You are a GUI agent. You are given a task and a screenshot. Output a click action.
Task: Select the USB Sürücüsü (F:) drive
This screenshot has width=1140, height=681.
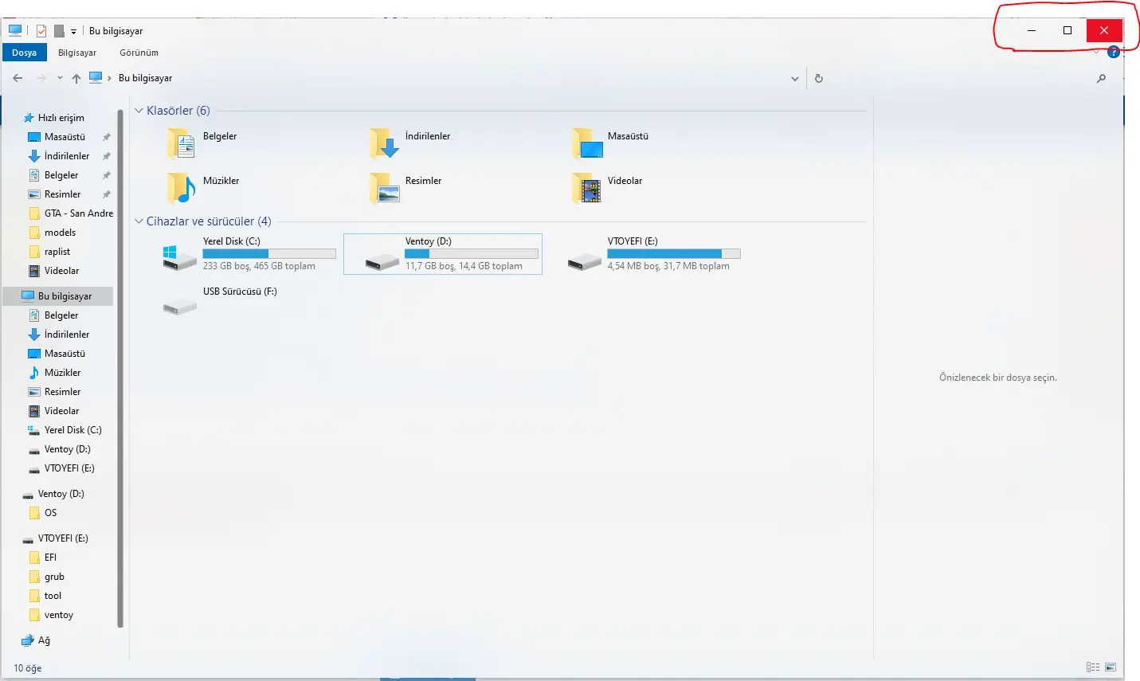coord(220,301)
